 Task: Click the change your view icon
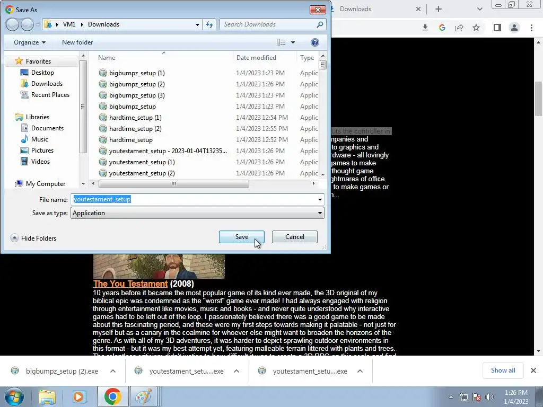[x=282, y=42]
